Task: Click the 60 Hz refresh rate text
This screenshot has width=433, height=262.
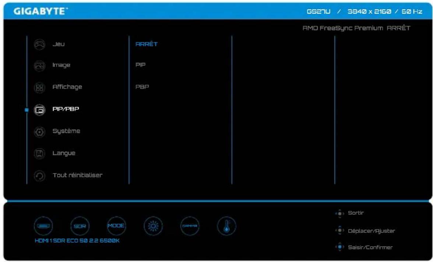Action: point(412,12)
